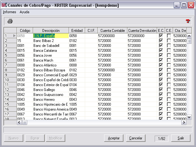Click the highlighted B.N.P. España description cell
Image resolution: width=196 pixels, height=147 pixels.
pyautogui.click(x=51, y=36)
